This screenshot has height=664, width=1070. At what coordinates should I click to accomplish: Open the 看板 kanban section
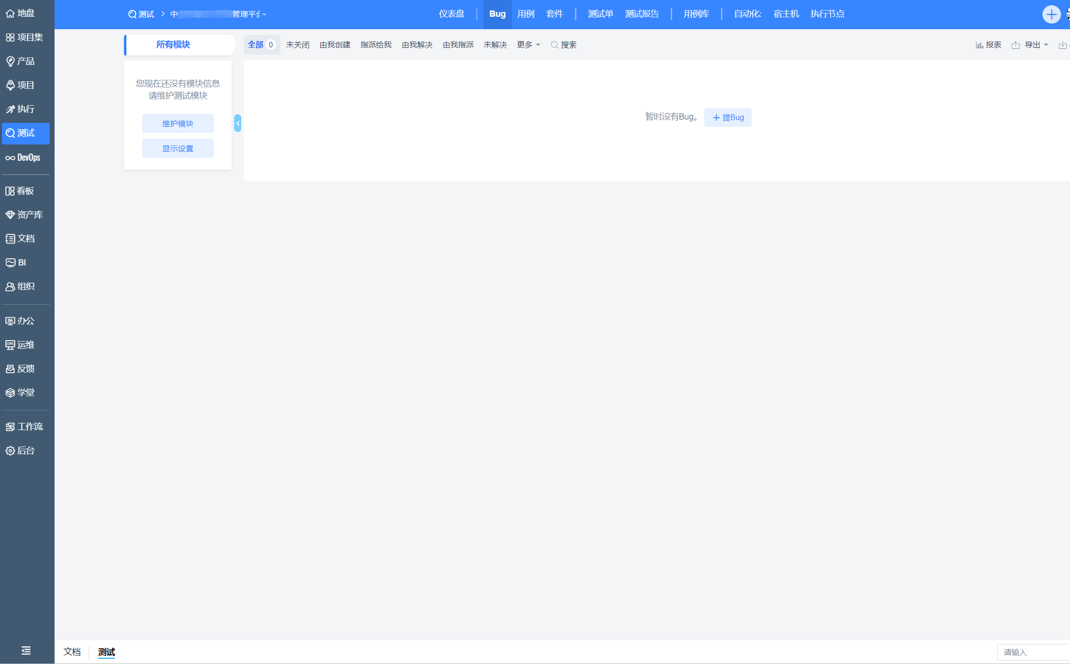(x=20, y=191)
